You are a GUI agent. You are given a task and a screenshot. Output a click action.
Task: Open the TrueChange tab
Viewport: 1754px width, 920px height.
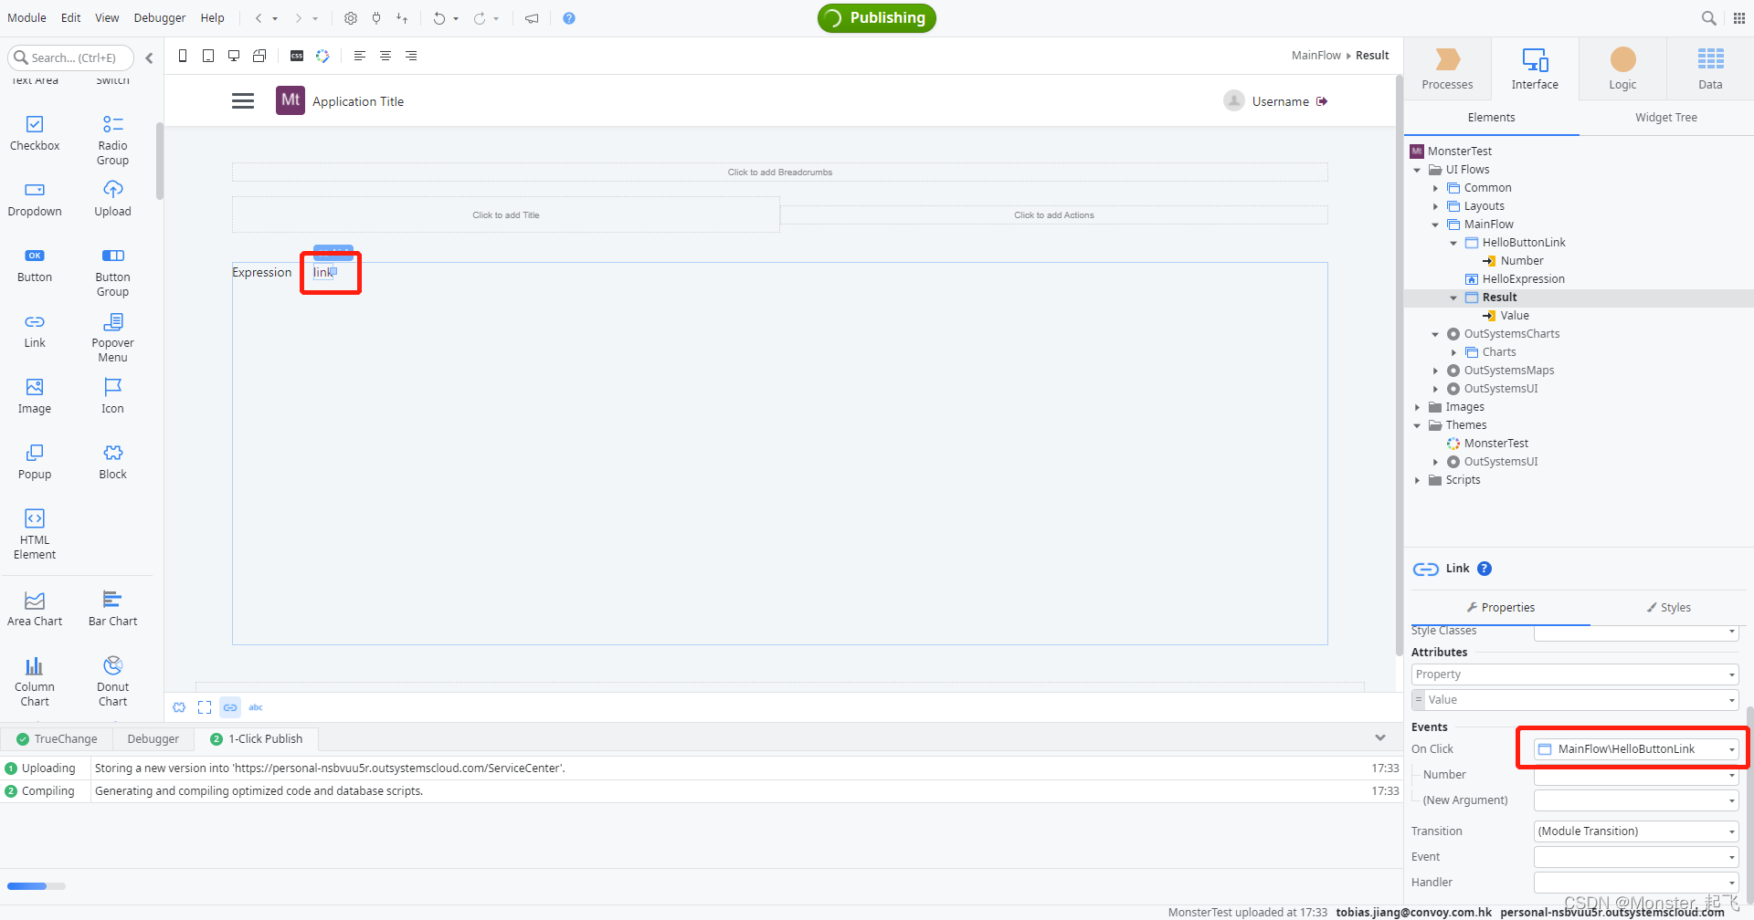(57, 739)
